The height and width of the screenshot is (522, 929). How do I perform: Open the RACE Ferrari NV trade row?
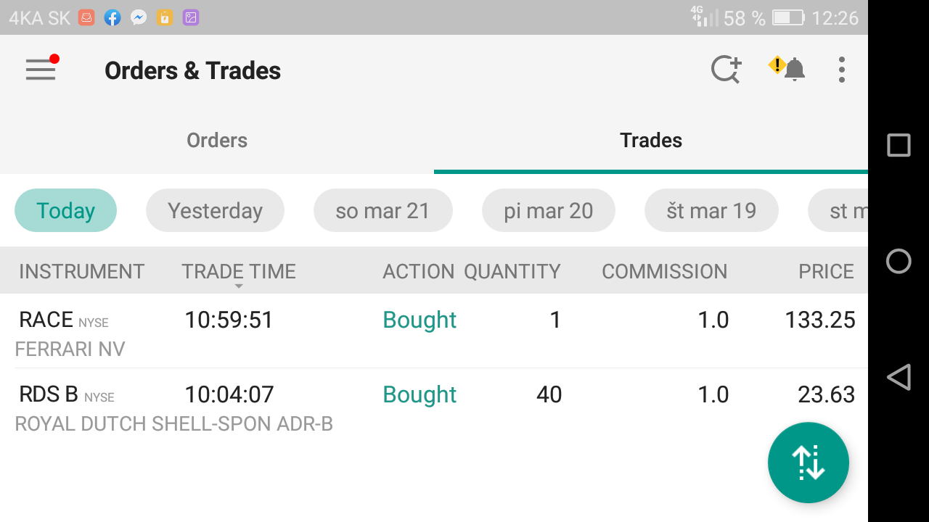pyautogui.click(x=434, y=331)
